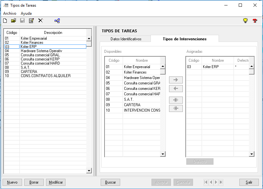Click the open folder toolbar icon
Screen dimensions: 263x189
13,21
